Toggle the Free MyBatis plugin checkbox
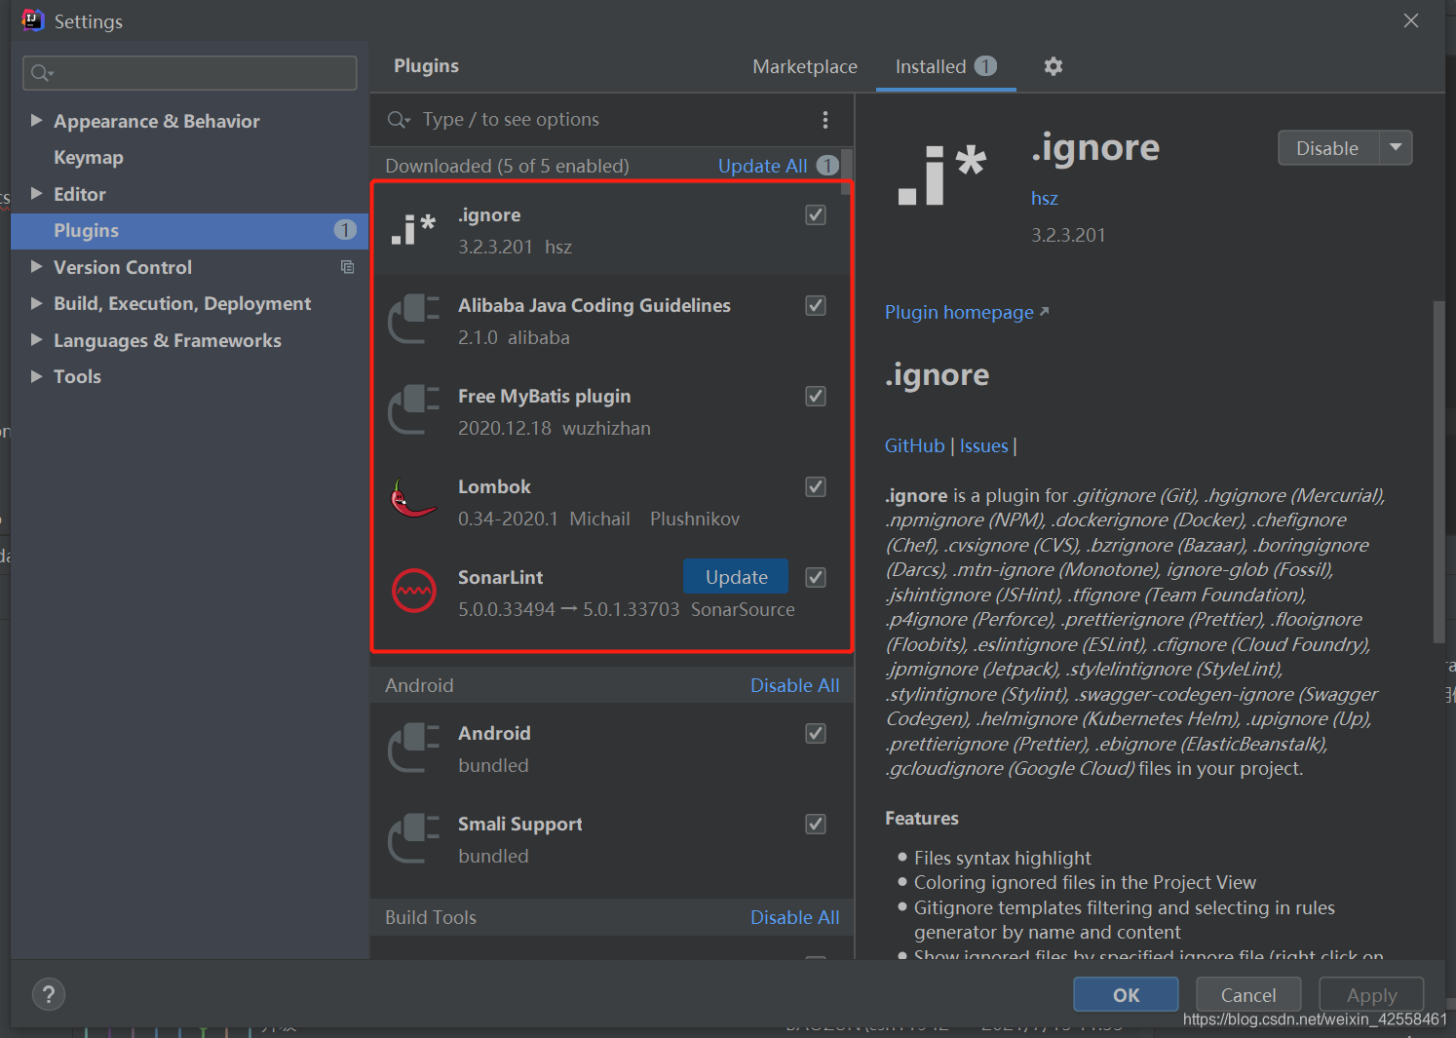The width and height of the screenshot is (1456, 1038). click(816, 396)
